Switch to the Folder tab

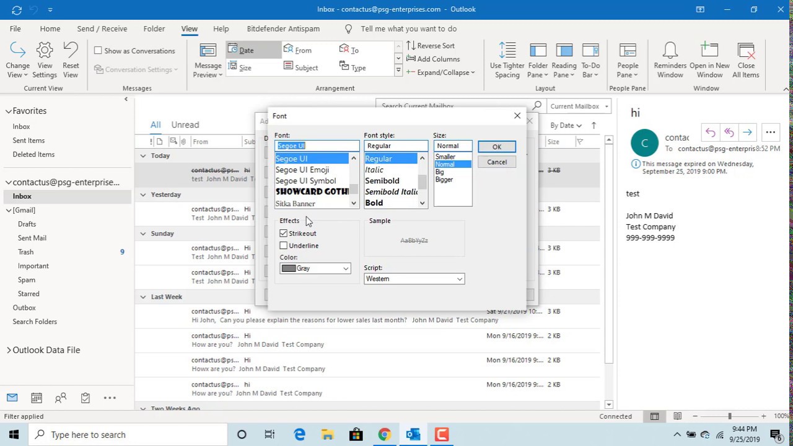pyautogui.click(x=154, y=28)
